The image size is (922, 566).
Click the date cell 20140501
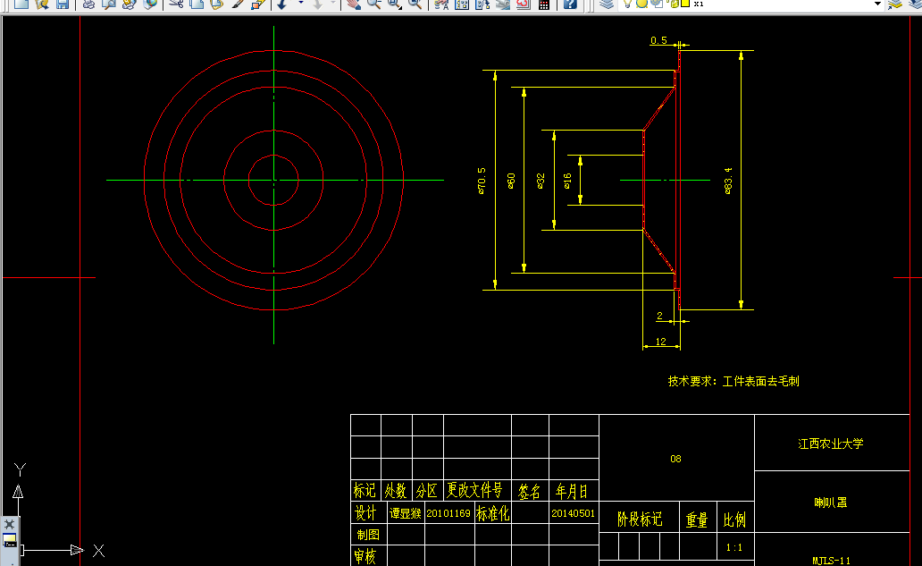pyautogui.click(x=574, y=513)
